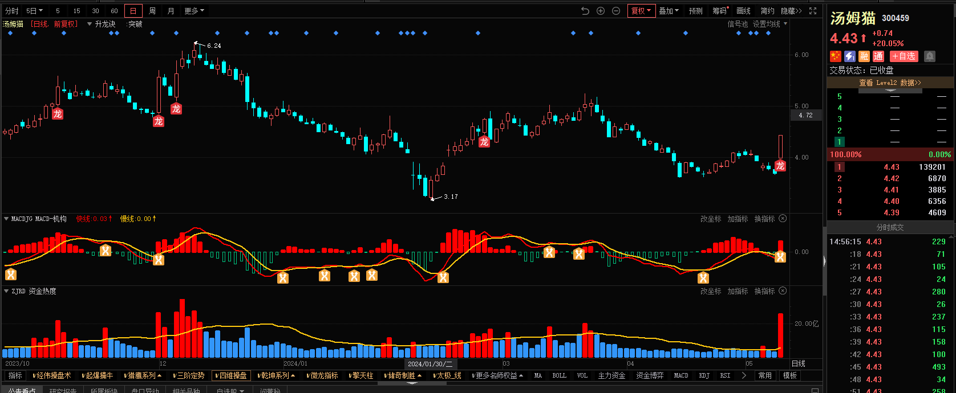This screenshot has height=393, width=956.
Task: Click the China flag market icon
Action: (836, 56)
